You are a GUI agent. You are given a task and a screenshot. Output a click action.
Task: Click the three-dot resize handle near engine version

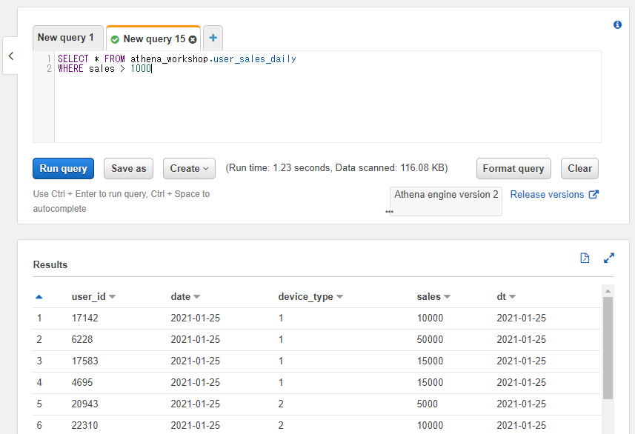389,212
